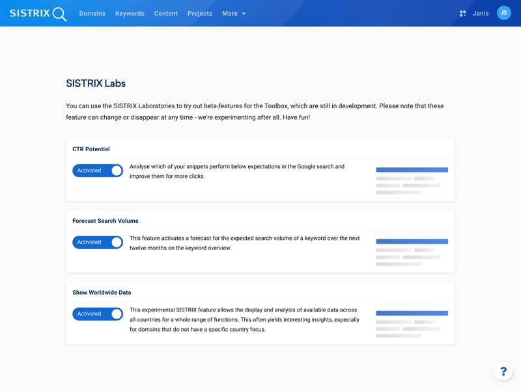Open the help question mark button

click(x=503, y=371)
